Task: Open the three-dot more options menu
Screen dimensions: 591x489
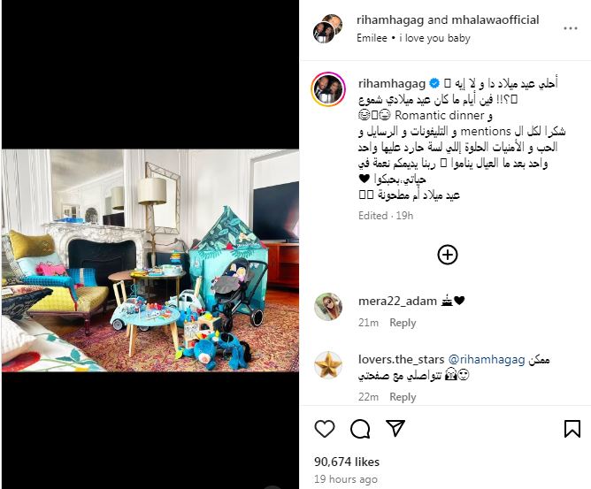Action: click(x=571, y=28)
